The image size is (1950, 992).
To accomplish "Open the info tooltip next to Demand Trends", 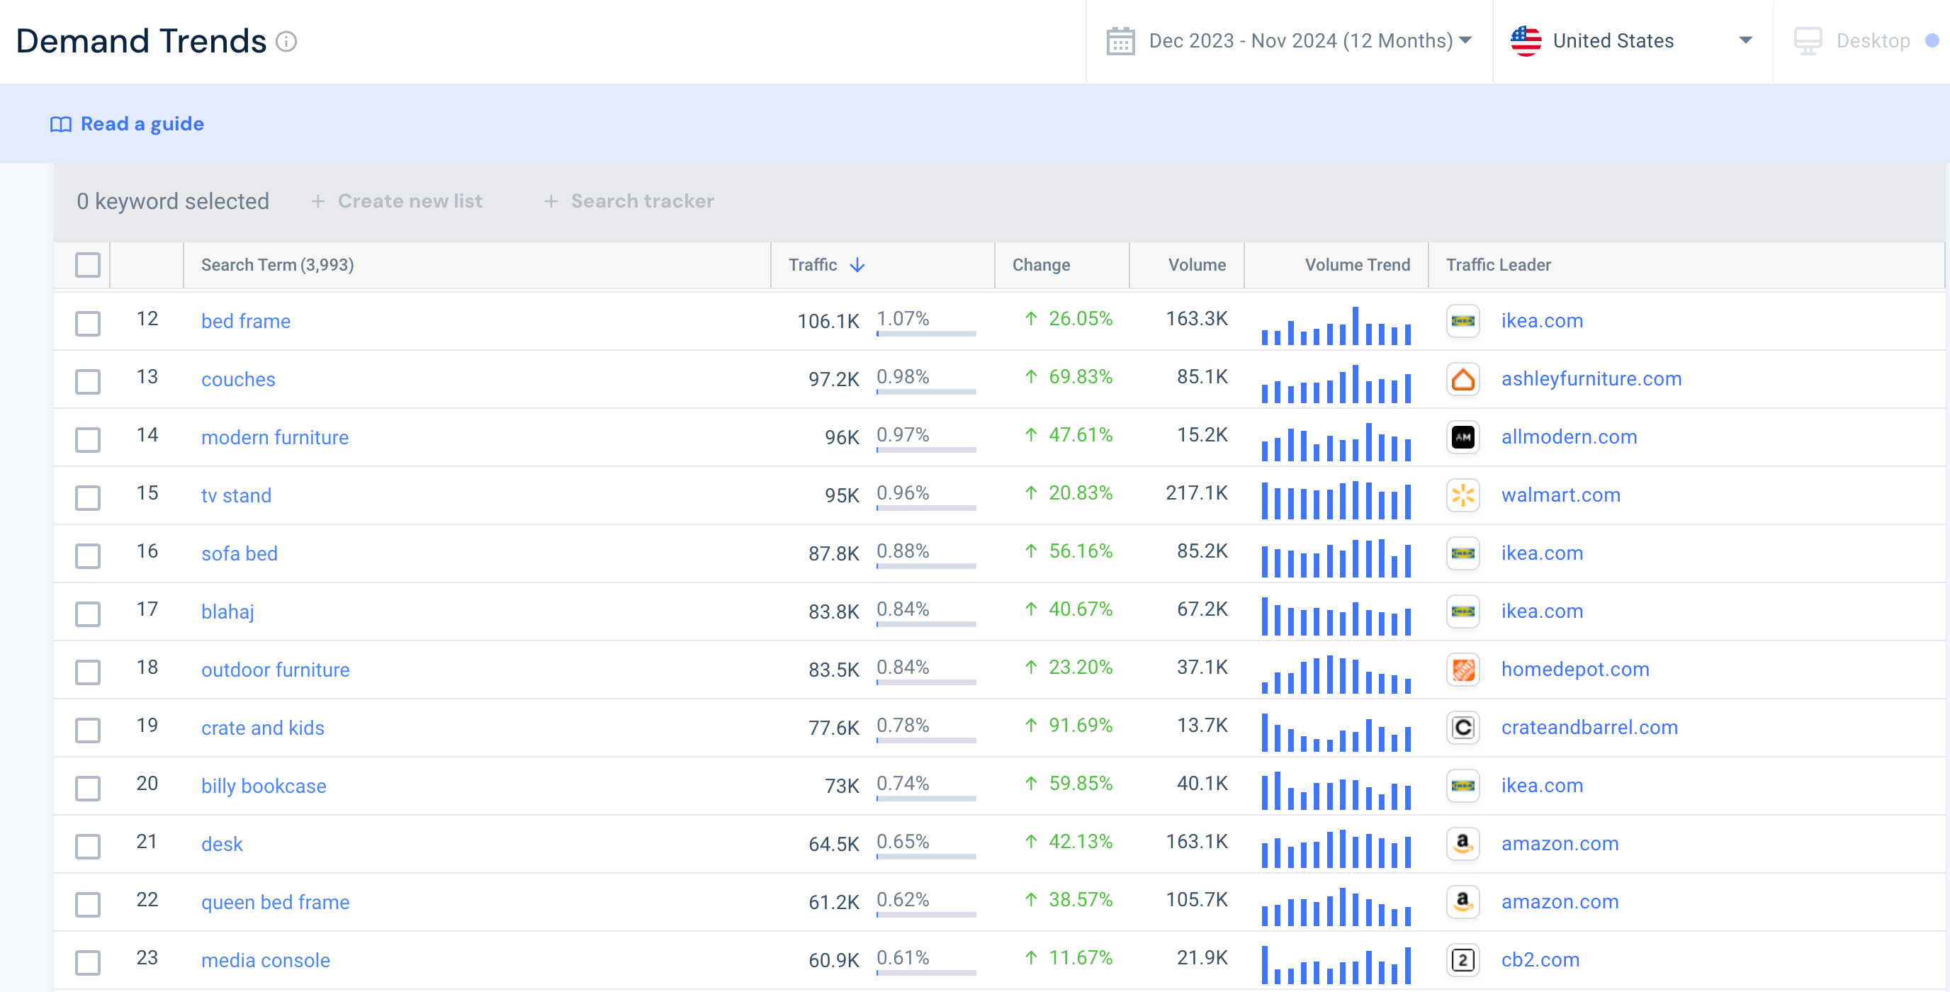I will [x=286, y=42].
